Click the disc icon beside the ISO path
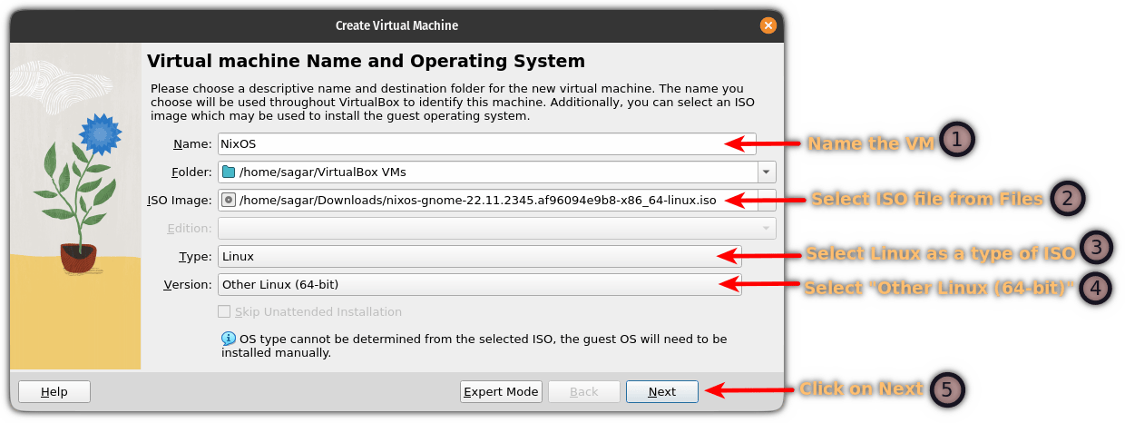The image size is (1125, 423). 228,200
